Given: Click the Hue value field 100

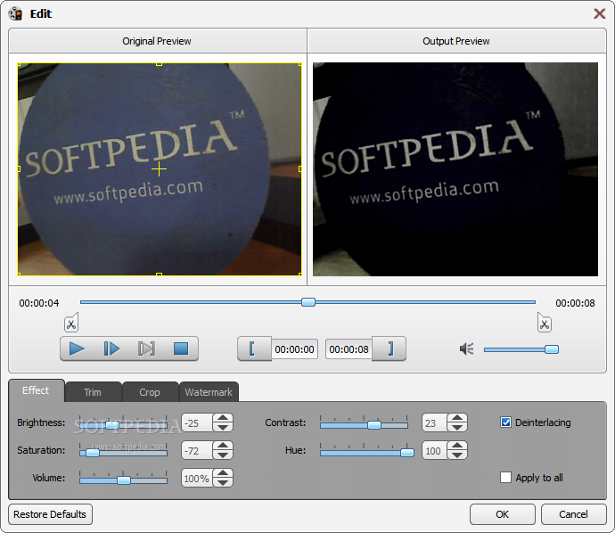Looking at the screenshot, I should pyautogui.click(x=435, y=451).
